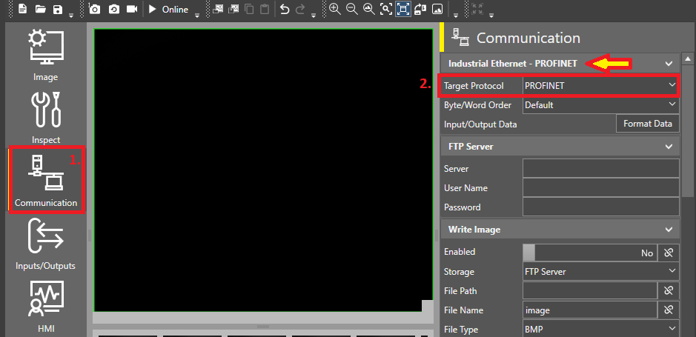
Task: Collapse the FTP Server section
Action: [x=669, y=147]
